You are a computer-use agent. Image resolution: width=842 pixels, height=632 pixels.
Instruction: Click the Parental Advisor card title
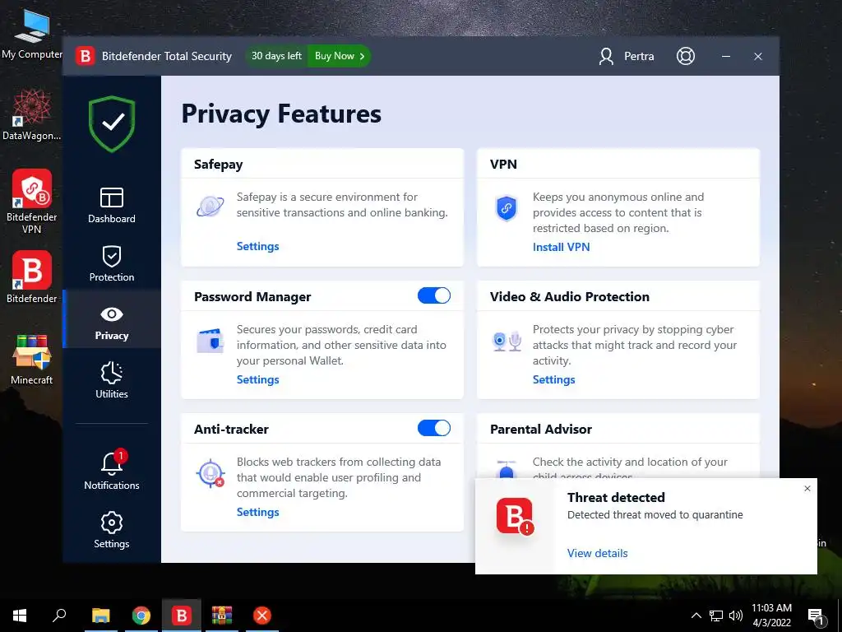(x=541, y=429)
